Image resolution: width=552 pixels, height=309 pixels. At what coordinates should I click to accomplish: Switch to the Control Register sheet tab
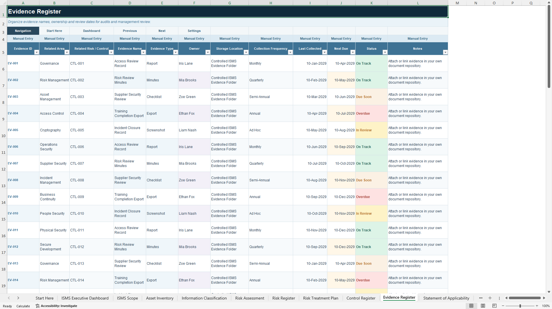click(x=361, y=298)
